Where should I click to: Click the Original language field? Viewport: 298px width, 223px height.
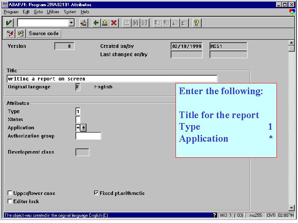click(78, 87)
